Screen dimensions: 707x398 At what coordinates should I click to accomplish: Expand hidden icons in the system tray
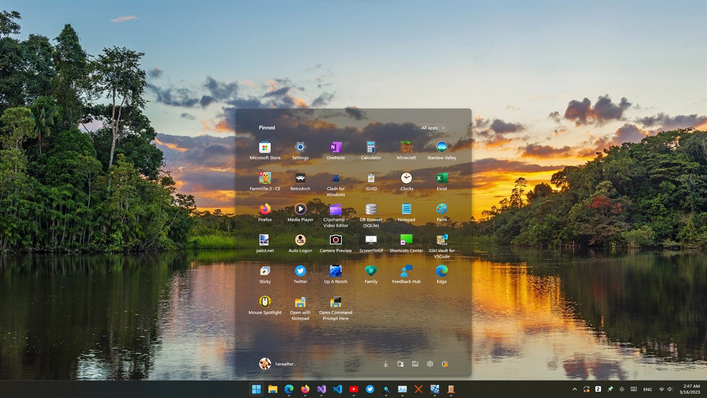575,389
